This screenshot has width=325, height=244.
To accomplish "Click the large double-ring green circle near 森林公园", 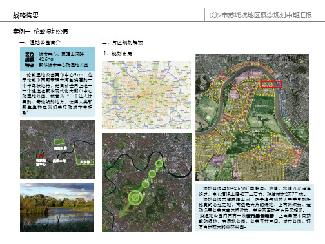I will pyautogui.click(x=135, y=198).
